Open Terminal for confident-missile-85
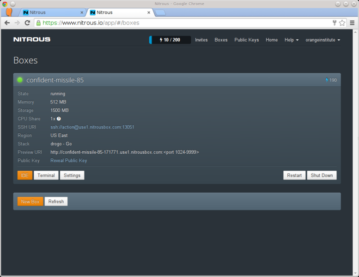 point(46,175)
